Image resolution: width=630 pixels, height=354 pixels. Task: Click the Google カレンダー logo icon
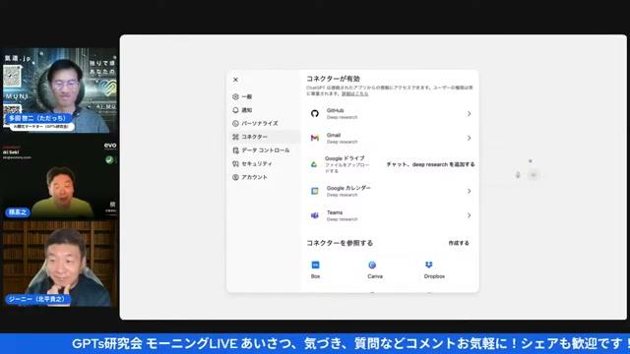(x=315, y=191)
